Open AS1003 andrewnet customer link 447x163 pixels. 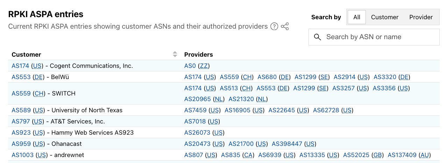point(22,155)
